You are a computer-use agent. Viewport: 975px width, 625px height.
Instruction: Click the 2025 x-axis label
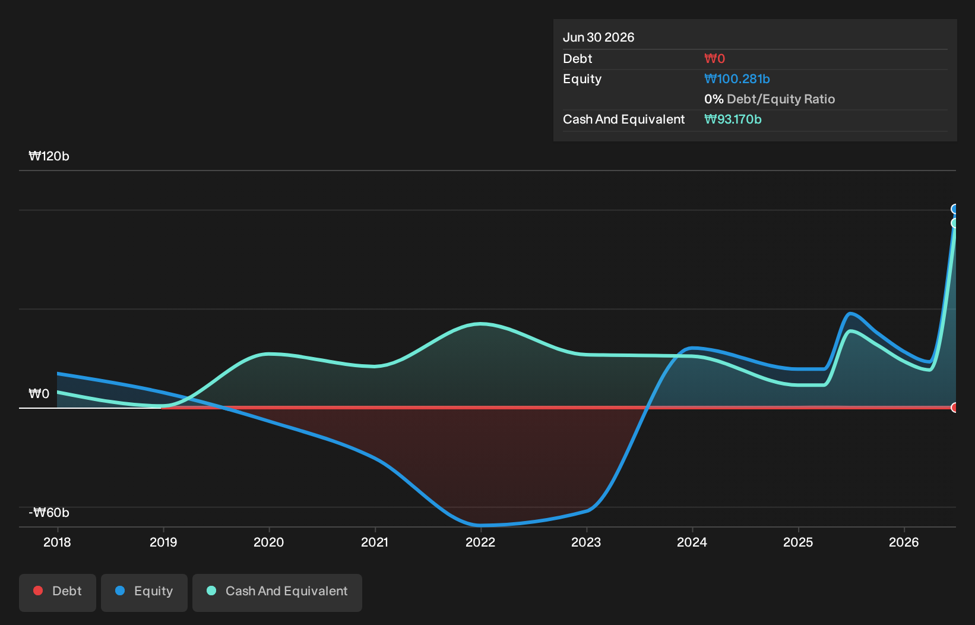[x=798, y=542]
